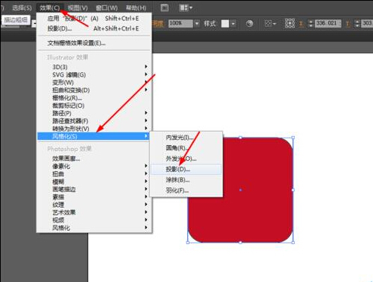Open the opacity 100% dropdown arrow
Image resolution: width=373 pixels, height=282 pixels.
click(197, 24)
